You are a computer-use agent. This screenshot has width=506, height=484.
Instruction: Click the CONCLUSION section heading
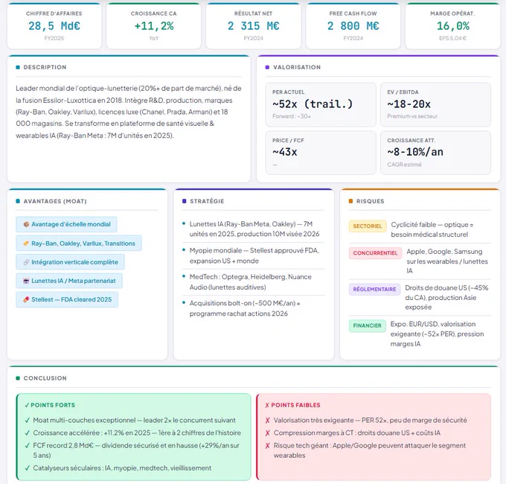[45, 378]
